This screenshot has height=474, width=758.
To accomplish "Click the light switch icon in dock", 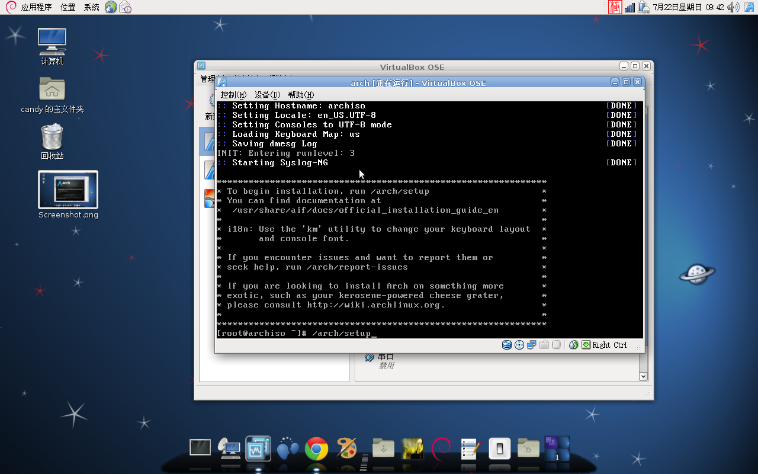I will (x=499, y=449).
